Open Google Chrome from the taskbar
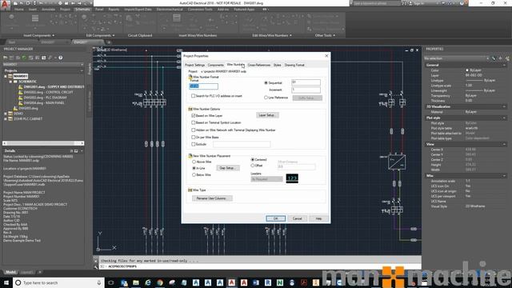512x288 pixels. click(x=160, y=282)
